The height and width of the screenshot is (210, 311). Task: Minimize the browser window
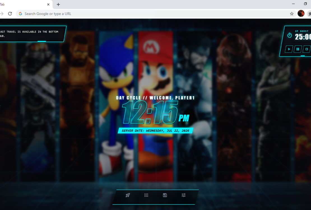pyautogui.click(x=293, y=4)
